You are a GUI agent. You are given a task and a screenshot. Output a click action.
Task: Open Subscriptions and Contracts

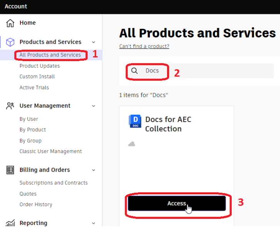[54, 183]
